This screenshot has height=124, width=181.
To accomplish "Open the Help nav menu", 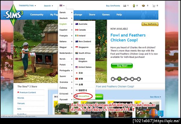I will pyautogui.click(x=119, y=14).
